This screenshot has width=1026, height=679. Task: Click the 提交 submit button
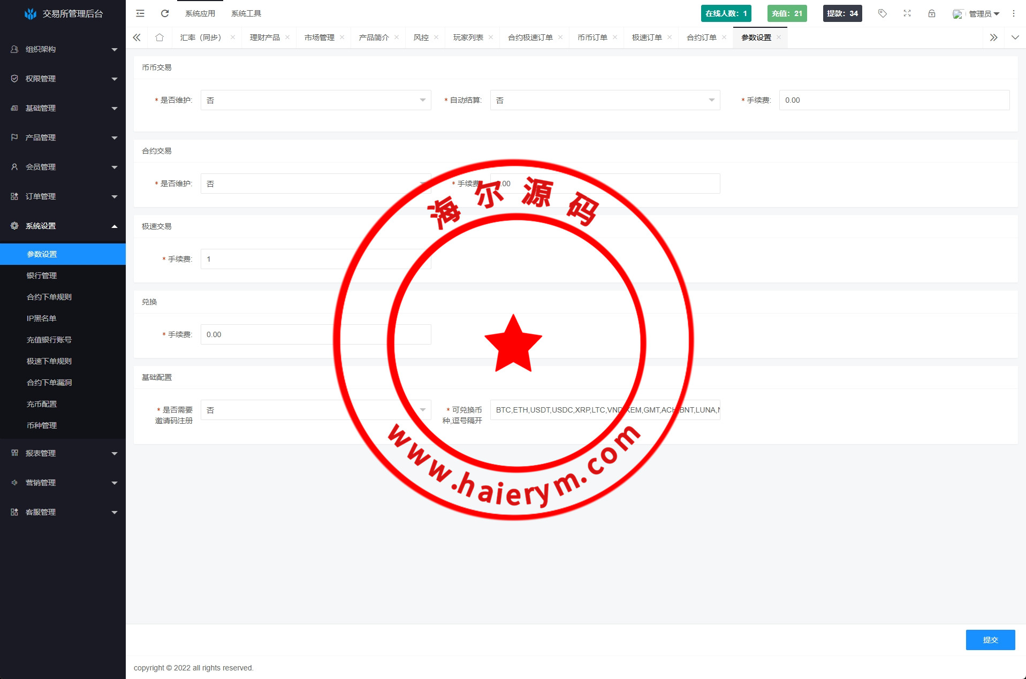990,640
